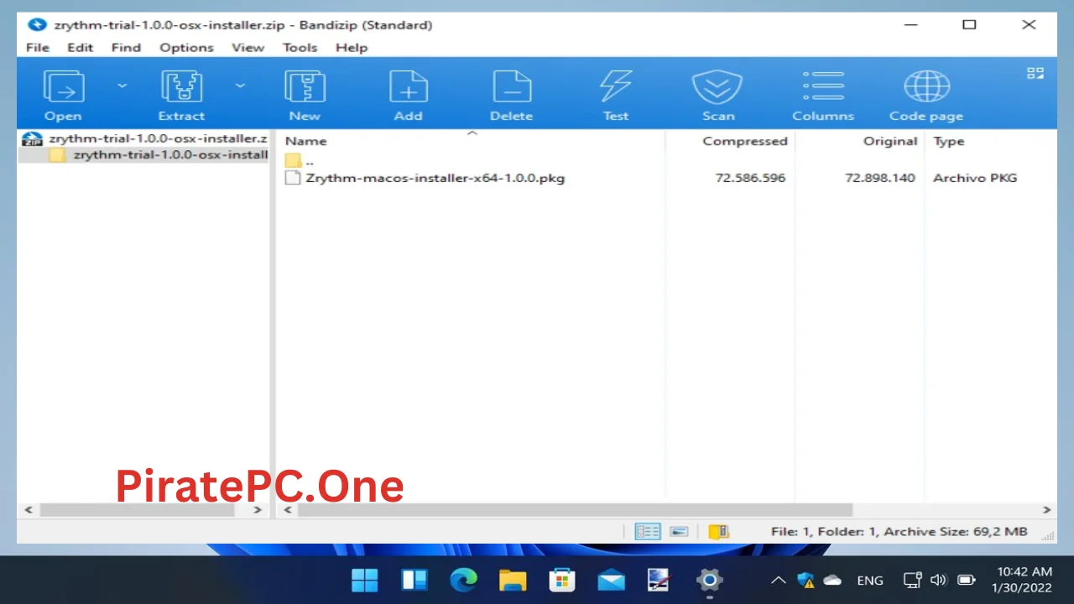The width and height of the screenshot is (1074, 604).
Task: Open Settings gear on taskbar
Action: tap(709, 580)
